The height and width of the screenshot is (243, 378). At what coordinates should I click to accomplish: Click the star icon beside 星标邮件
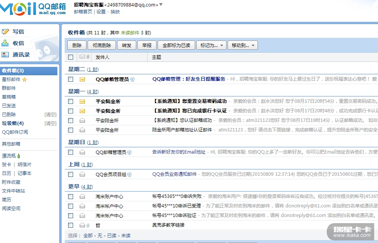(25, 79)
